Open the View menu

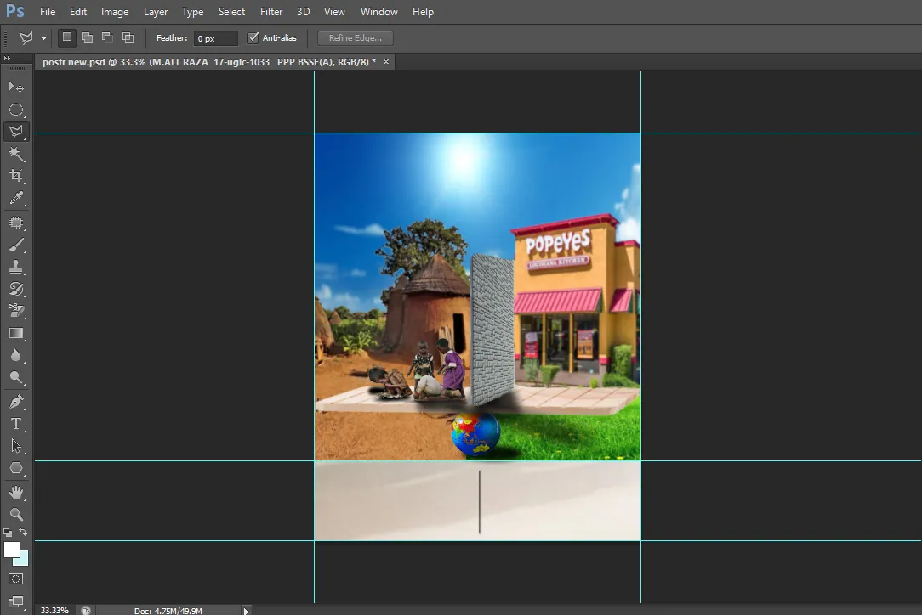coord(334,12)
